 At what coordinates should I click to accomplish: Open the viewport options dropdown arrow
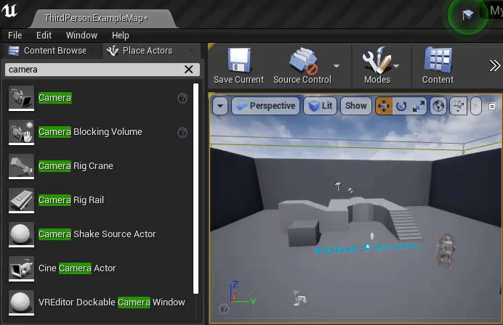pyautogui.click(x=220, y=106)
